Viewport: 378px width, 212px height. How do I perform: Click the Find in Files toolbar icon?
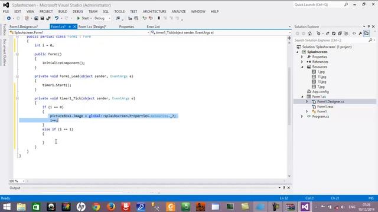click(x=118, y=18)
